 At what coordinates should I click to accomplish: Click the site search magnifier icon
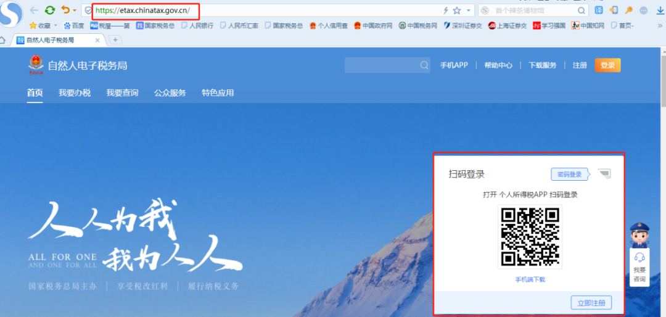tap(424, 65)
